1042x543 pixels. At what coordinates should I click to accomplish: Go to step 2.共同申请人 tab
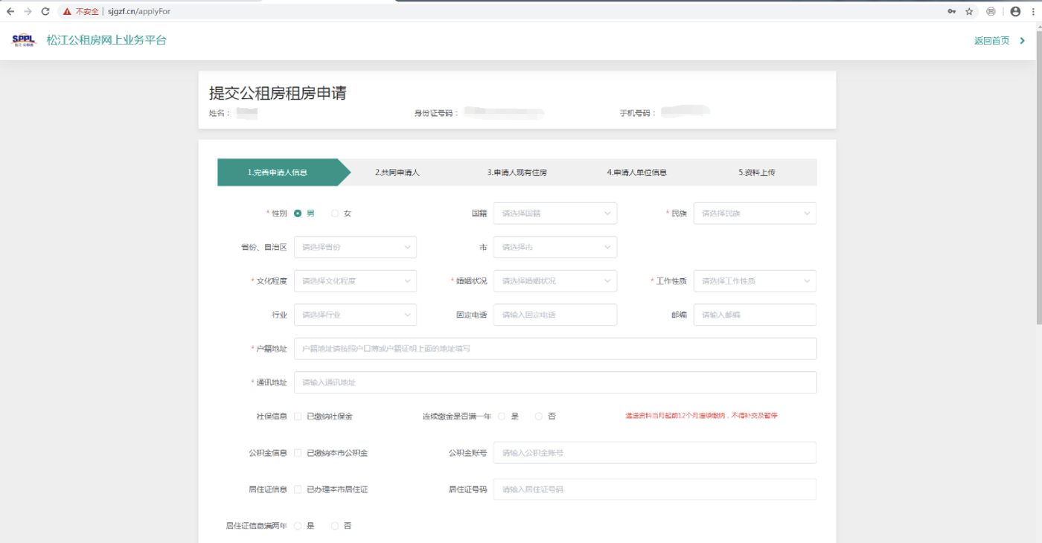(x=397, y=173)
